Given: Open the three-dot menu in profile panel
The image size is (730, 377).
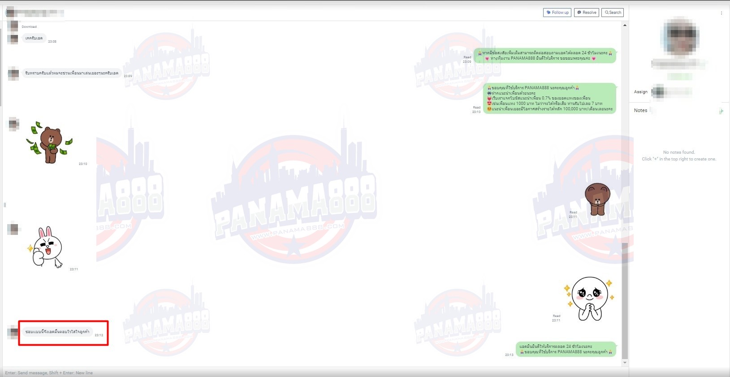Looking at the screenshot, I should point(721,13).
